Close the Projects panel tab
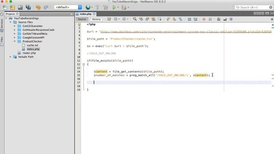This screenshot has width=274, height=154. click(17, 14)
